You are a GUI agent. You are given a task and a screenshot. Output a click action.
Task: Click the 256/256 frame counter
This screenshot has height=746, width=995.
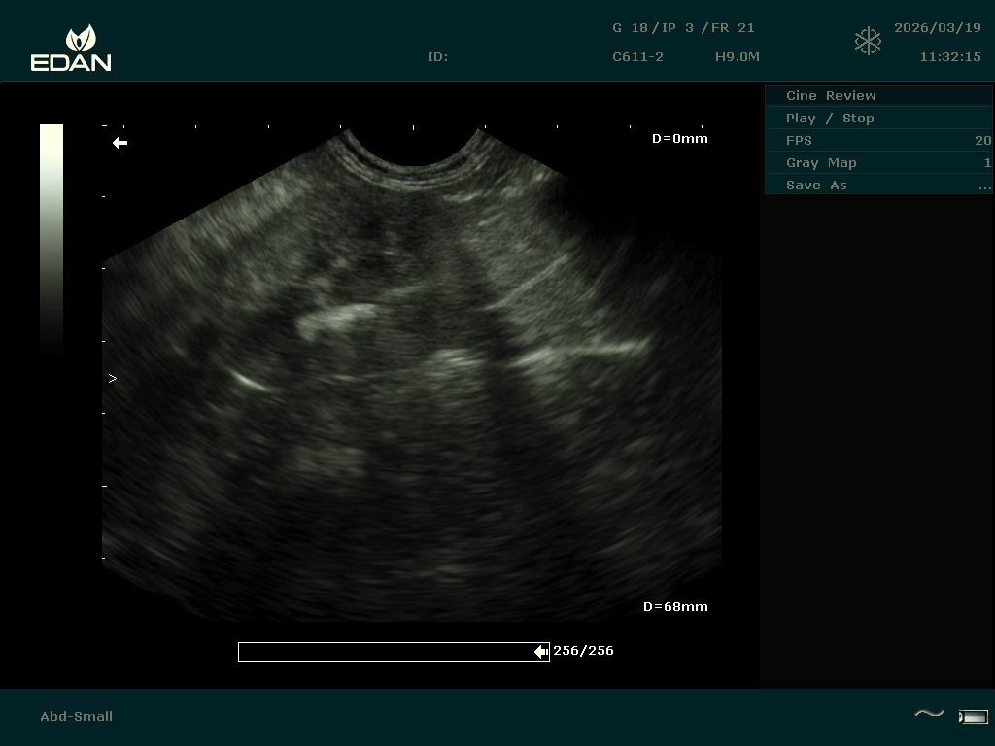583,651
